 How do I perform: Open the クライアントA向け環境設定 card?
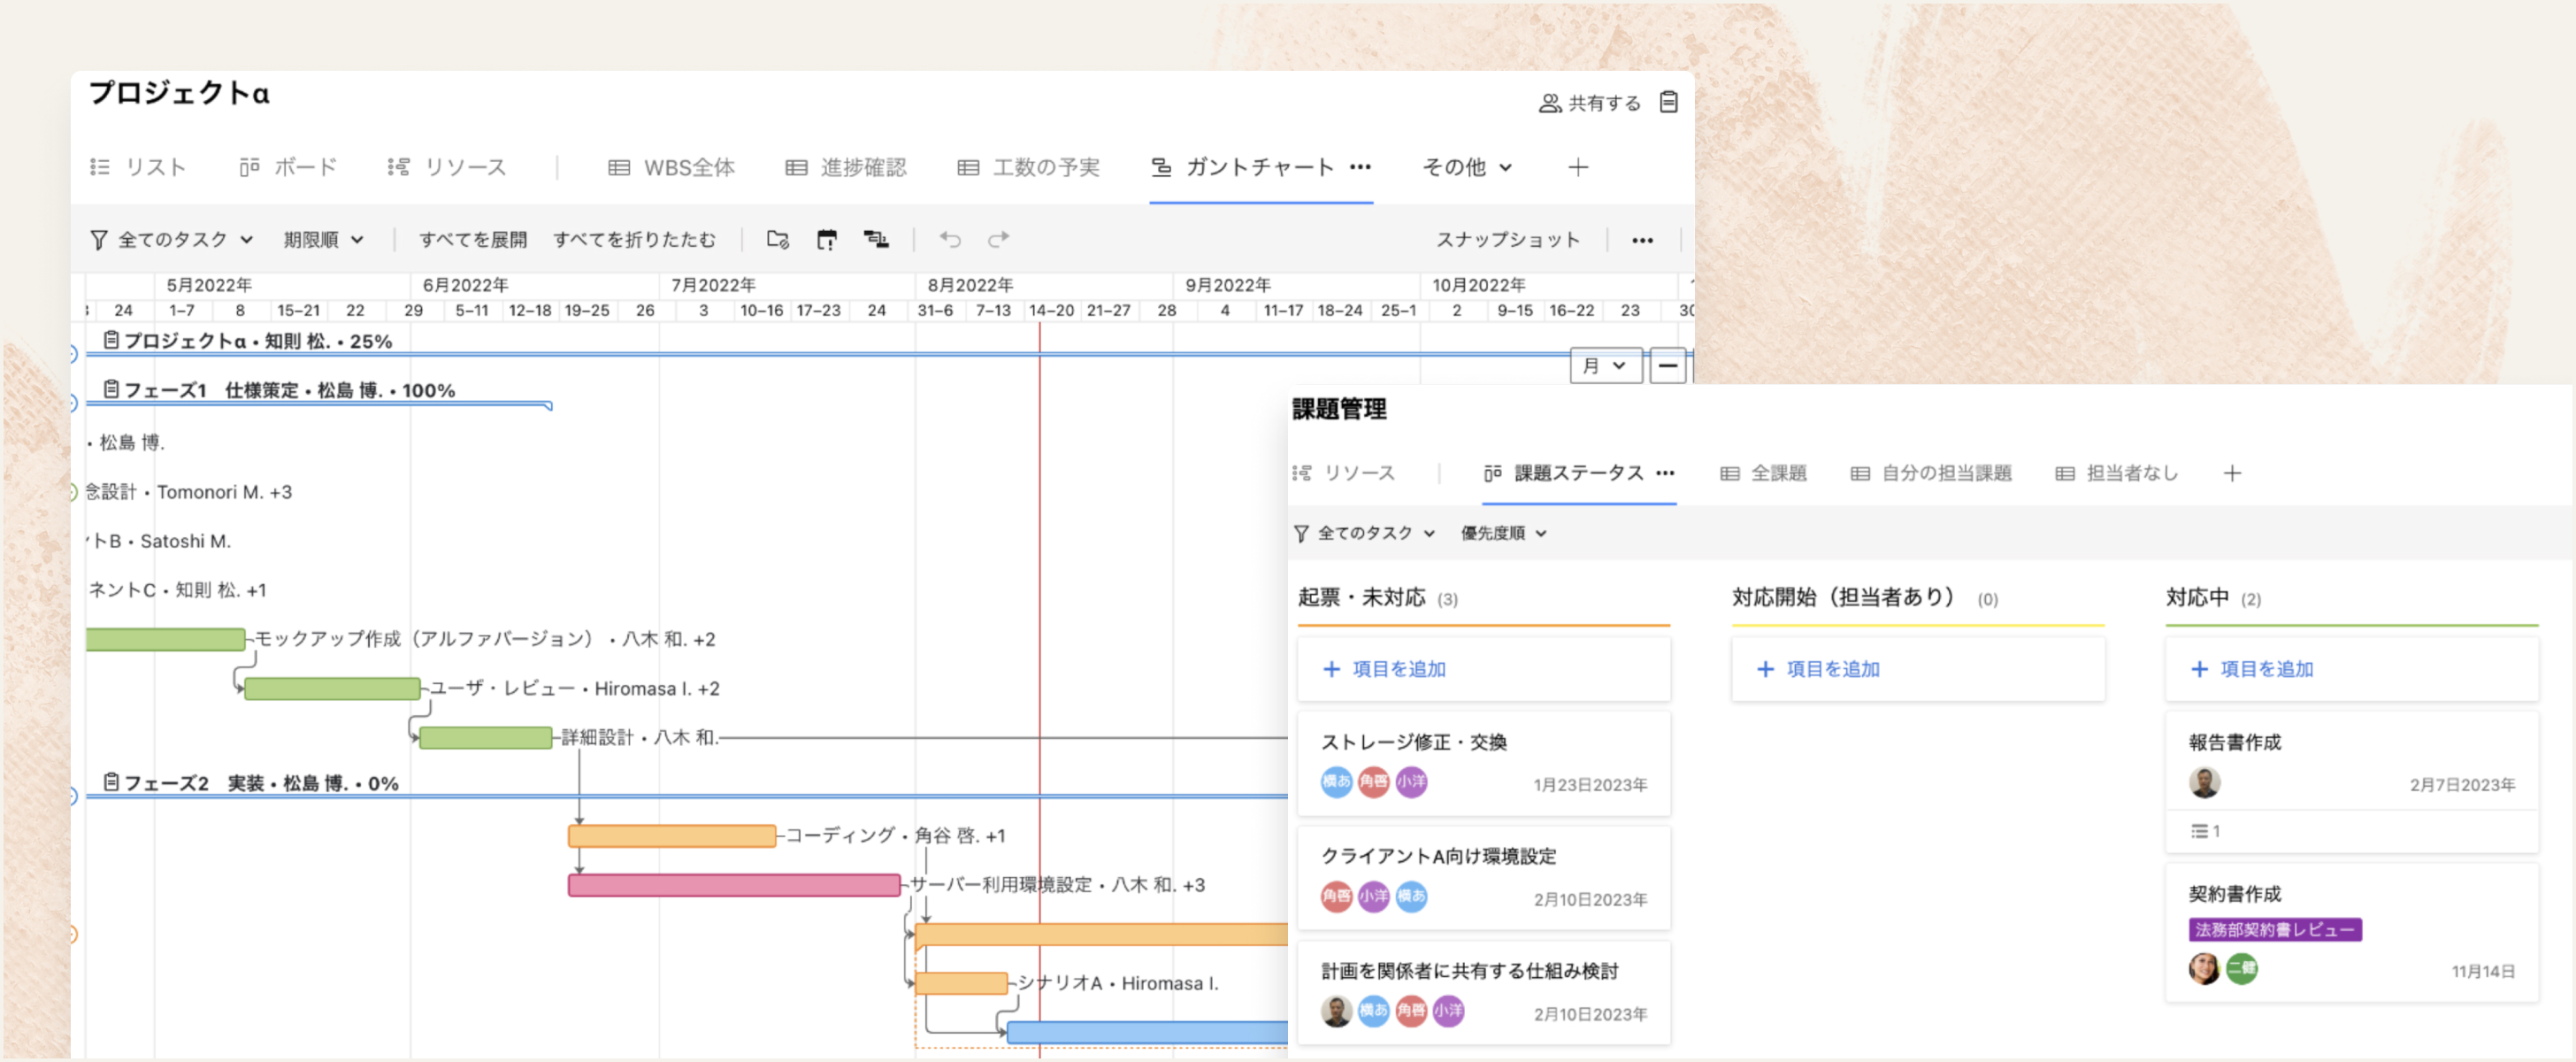coord(1484,877)
